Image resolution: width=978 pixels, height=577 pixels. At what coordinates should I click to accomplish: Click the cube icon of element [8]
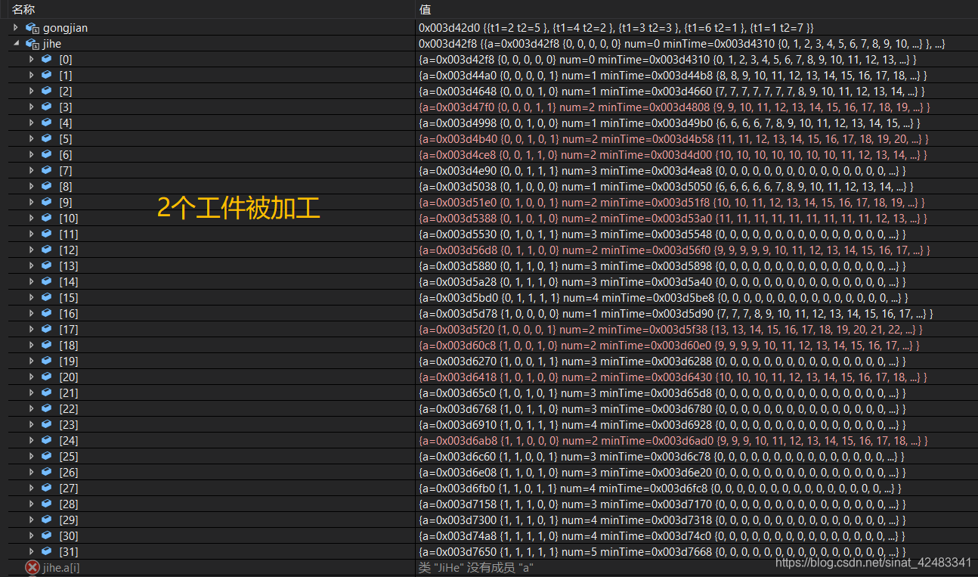pos(47,186)
